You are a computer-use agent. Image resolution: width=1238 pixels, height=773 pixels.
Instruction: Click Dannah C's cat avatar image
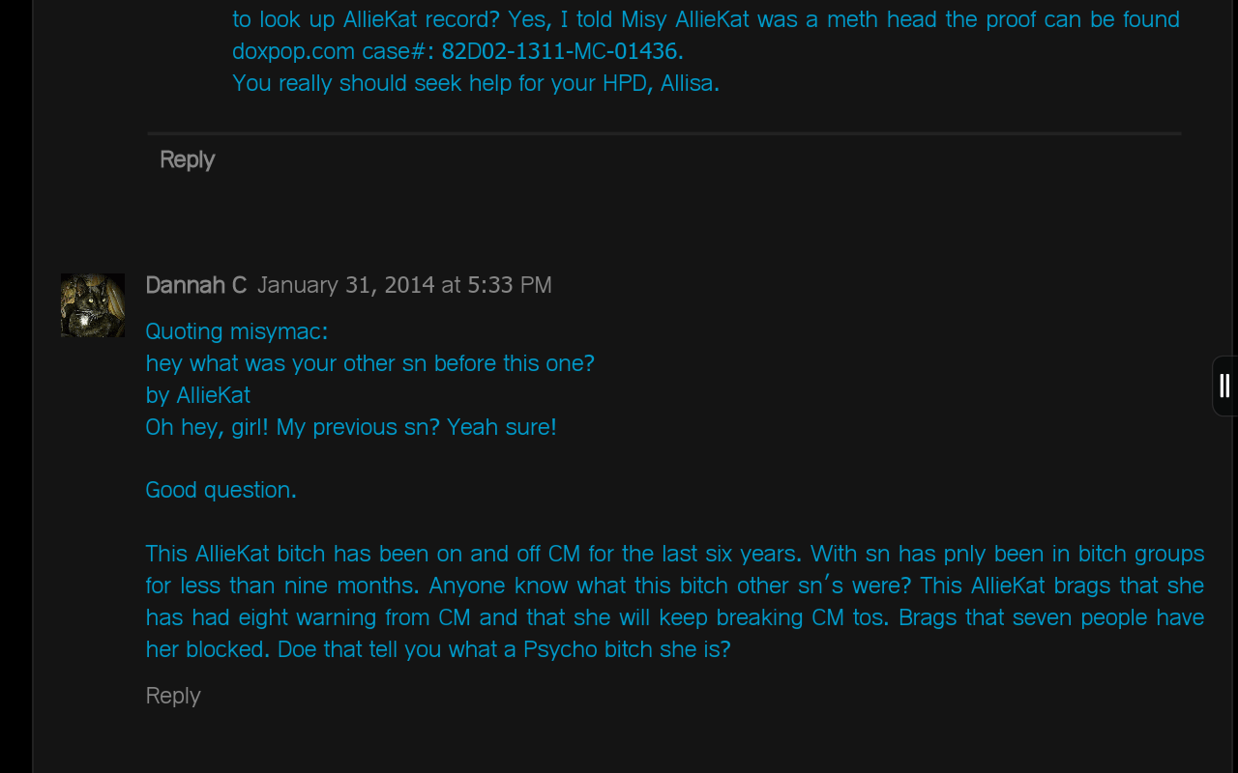tap(93, 305)
